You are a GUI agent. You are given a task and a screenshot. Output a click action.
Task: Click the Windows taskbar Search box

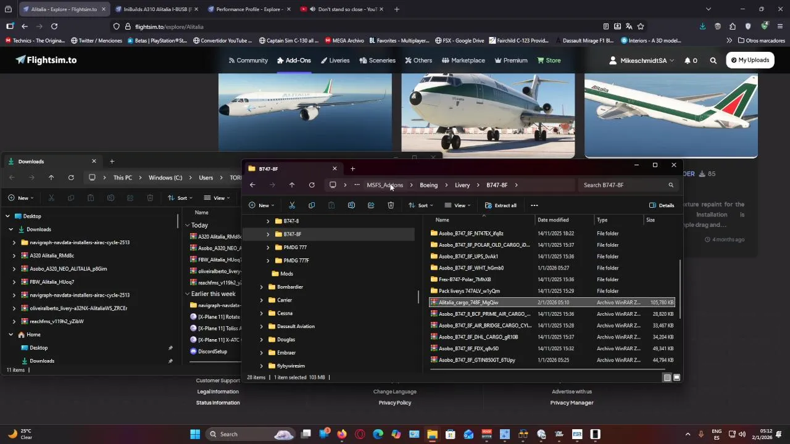(x=249, y=434)
